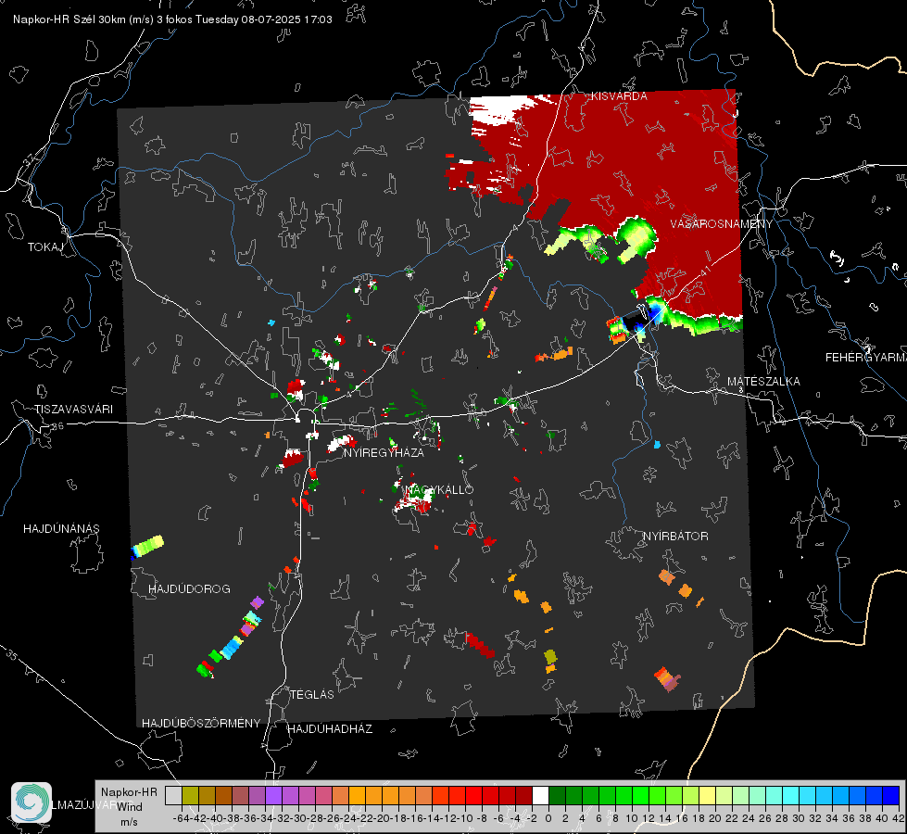Screen dimensions: 907x834
Task: Click the TISZAVASVÁRI town label
Action: click(73, 410)
